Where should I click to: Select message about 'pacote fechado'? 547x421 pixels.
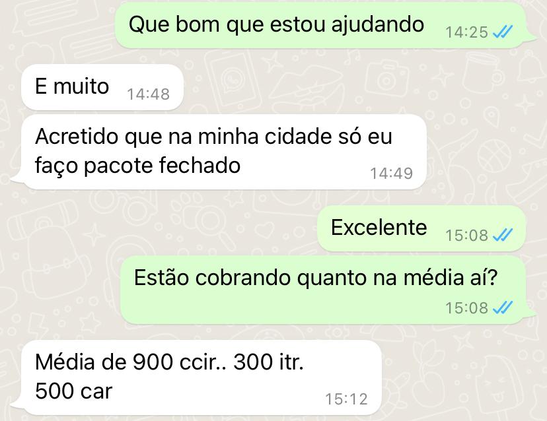(x=223, y=152)
